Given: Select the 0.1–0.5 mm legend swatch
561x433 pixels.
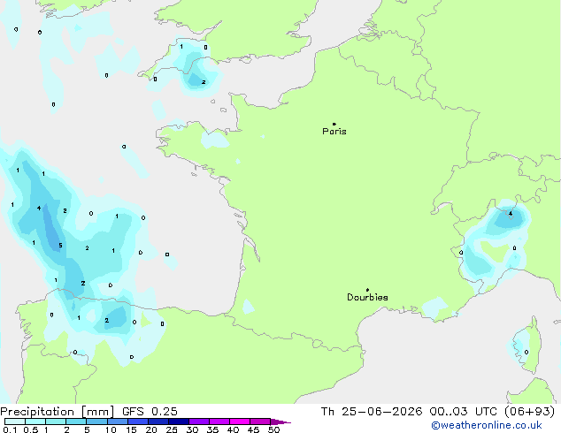Looking at the screenshot, I should click(15, 422).
